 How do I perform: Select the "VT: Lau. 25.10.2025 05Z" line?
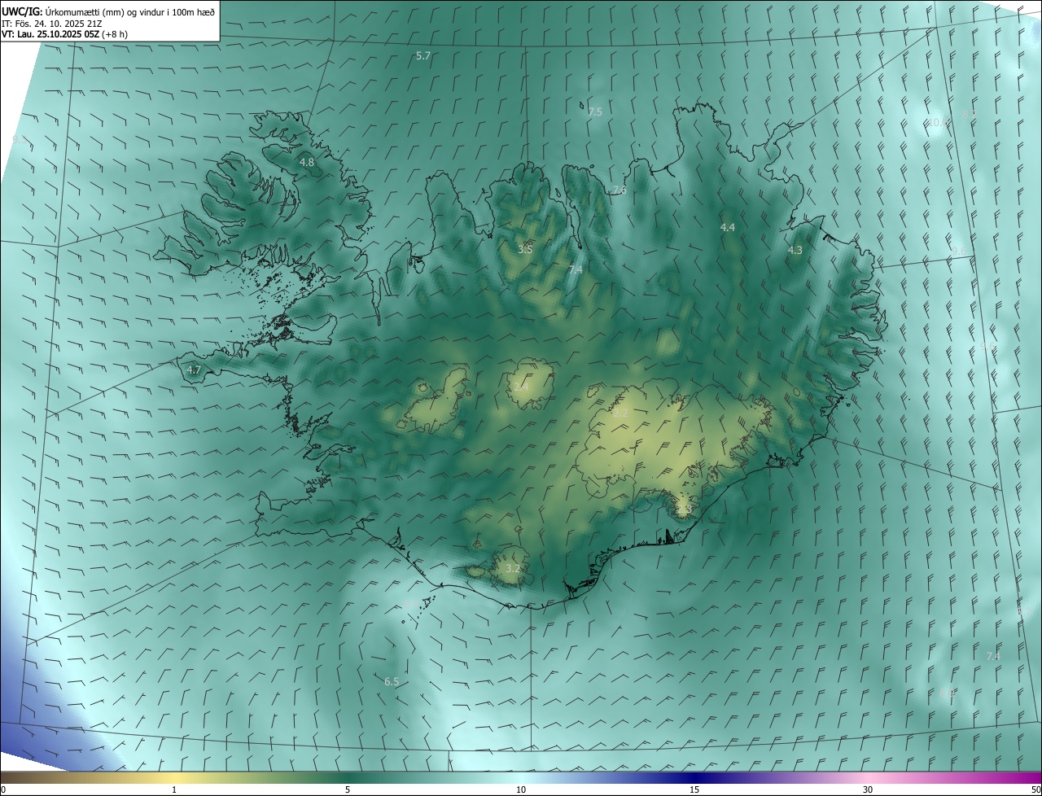(50, 34)
